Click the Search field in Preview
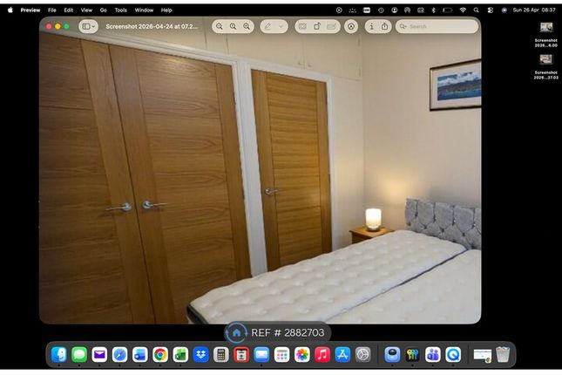The image size is (562, 375). point(437,26)
